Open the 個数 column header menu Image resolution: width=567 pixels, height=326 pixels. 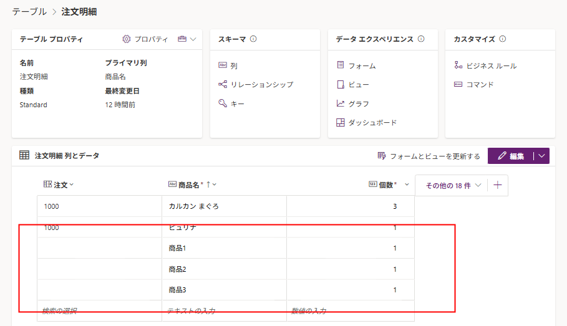coord(407,185)
